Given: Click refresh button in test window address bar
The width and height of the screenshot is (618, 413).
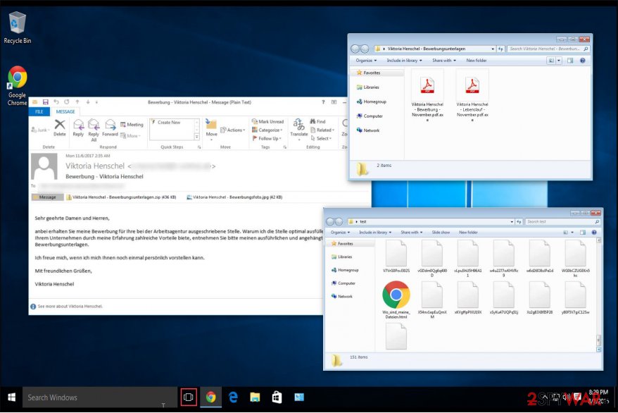Looking at the screenshot, I should pyautogui.click(x=519, y=222).
